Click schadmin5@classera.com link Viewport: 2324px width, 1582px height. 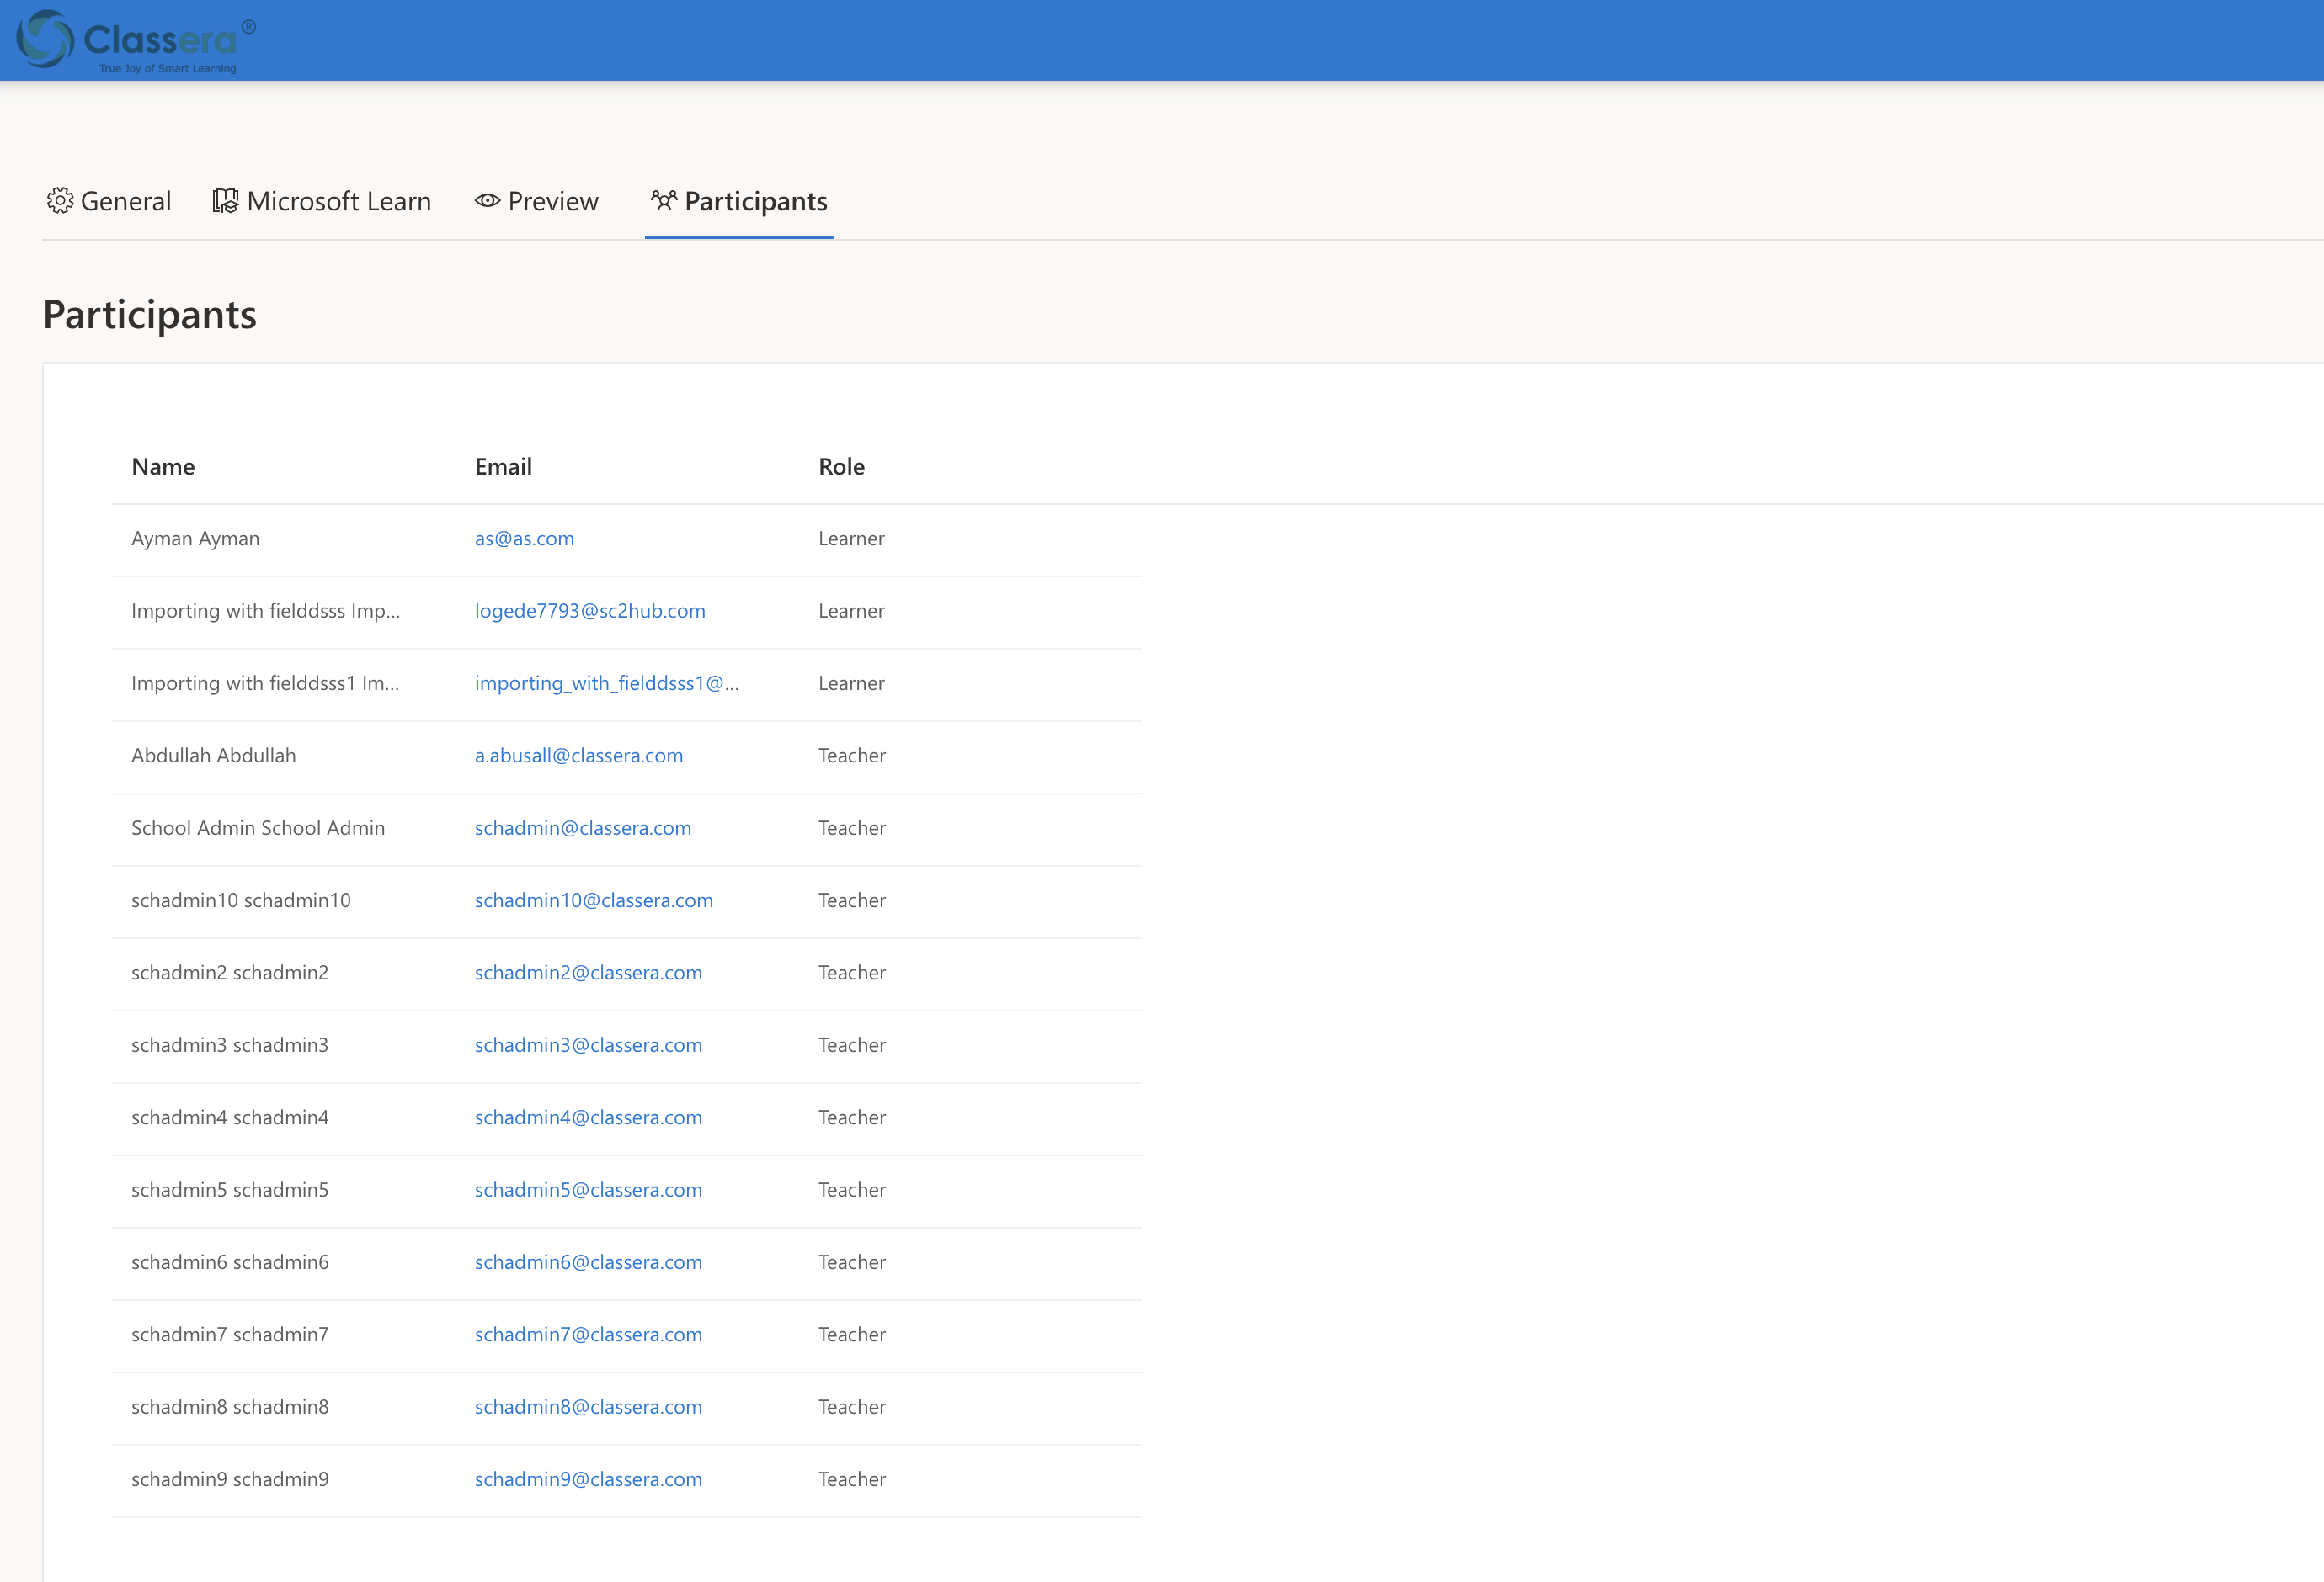pos(588,1189)
